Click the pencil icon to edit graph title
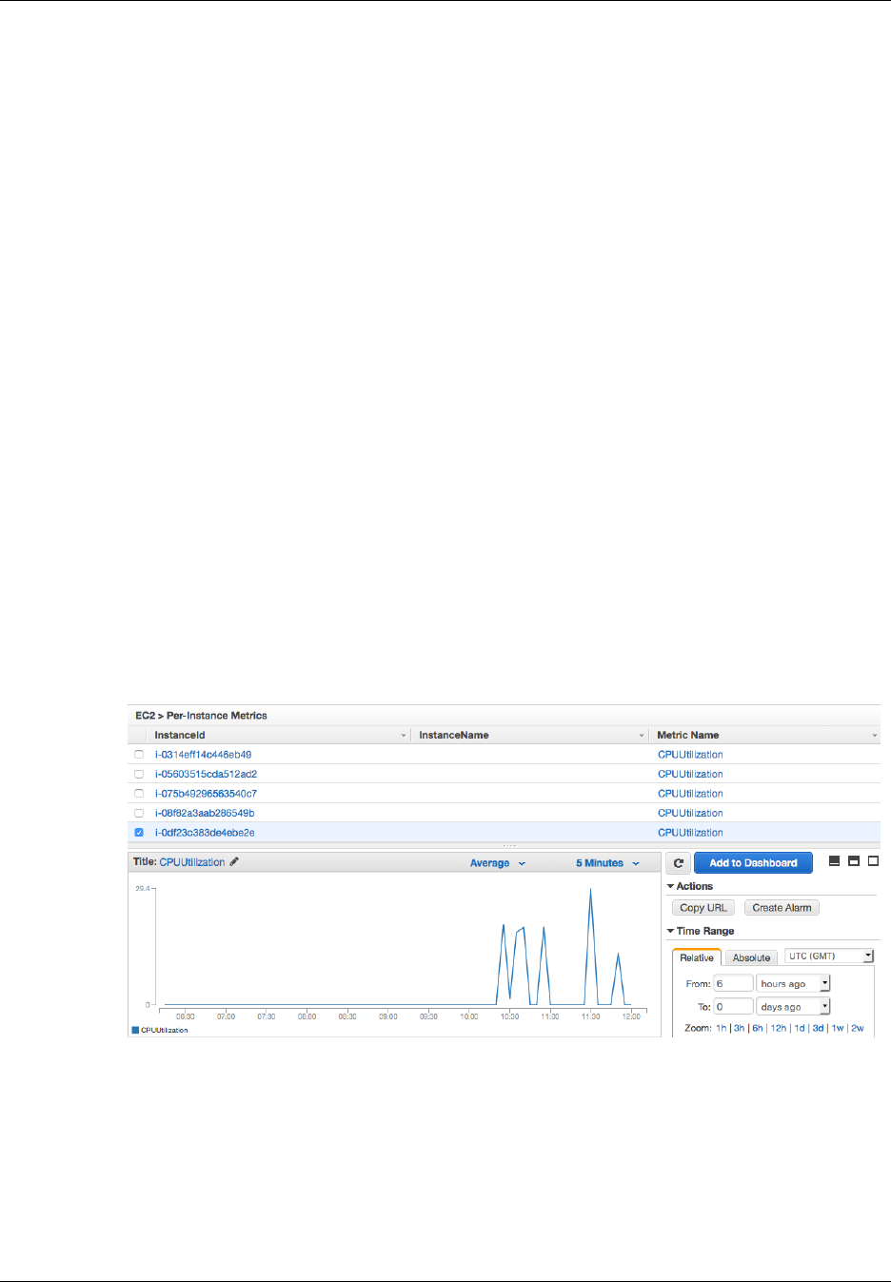The image size is (891, 1282). (x=234, y=861)
